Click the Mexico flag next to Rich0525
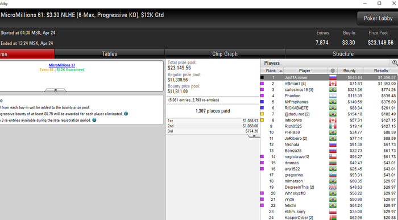Image resolution: width=398 pixels, height=220 pixels. [x=333, y=126]
